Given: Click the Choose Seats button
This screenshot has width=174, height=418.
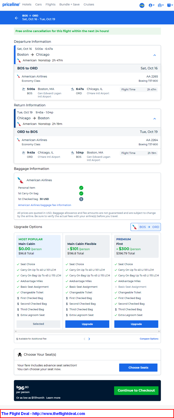Looking at the screenshot, I should (x=138, y=368).
